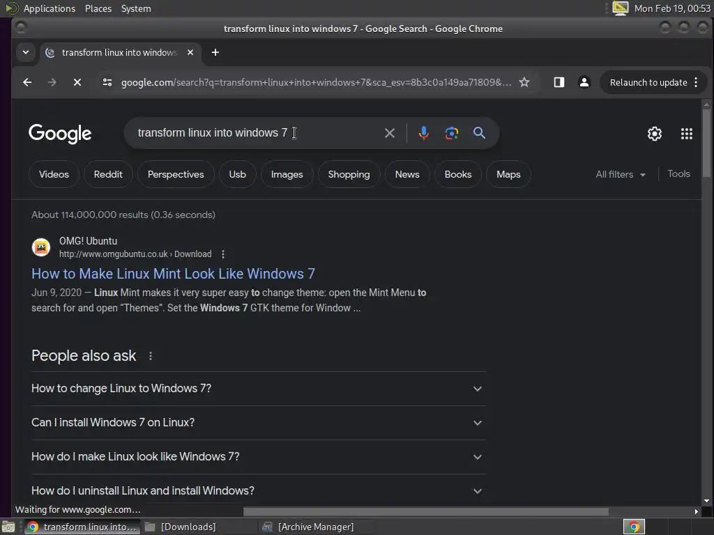Click the horizontal scrollbar thumb
This screenshot has width=714, height=535.
(426, 512)
